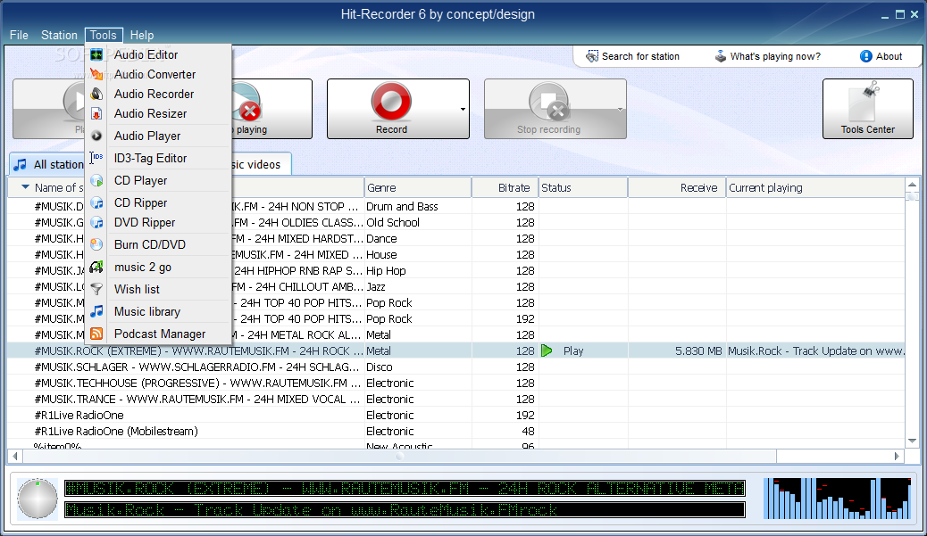Open the Station menu

59,35
